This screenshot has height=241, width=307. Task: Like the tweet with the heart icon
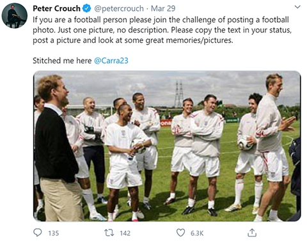[180, 233]
